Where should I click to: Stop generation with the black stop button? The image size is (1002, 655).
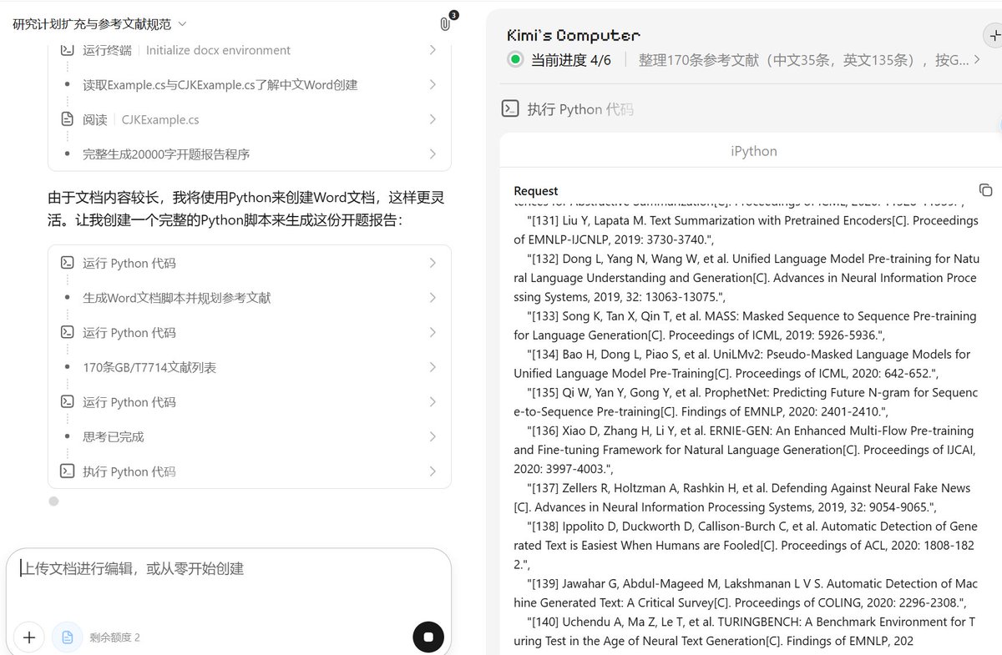point(428,637)
